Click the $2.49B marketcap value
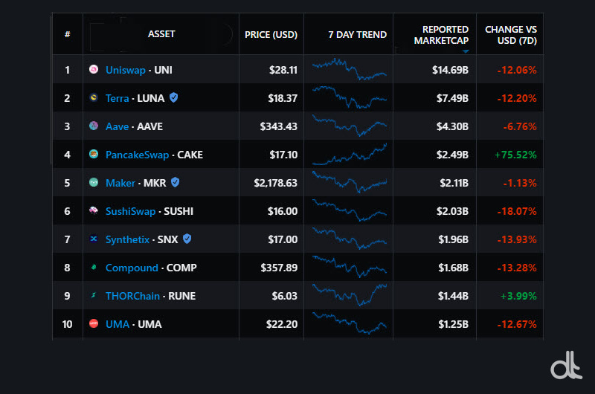 (x=452, y=155)
